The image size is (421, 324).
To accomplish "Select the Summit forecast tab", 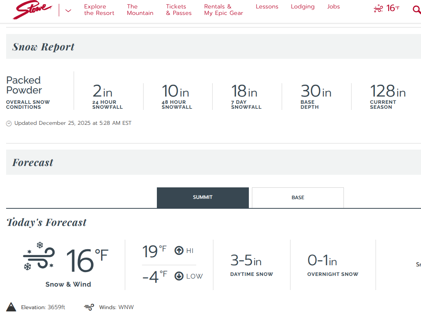I will pos(203,198).
